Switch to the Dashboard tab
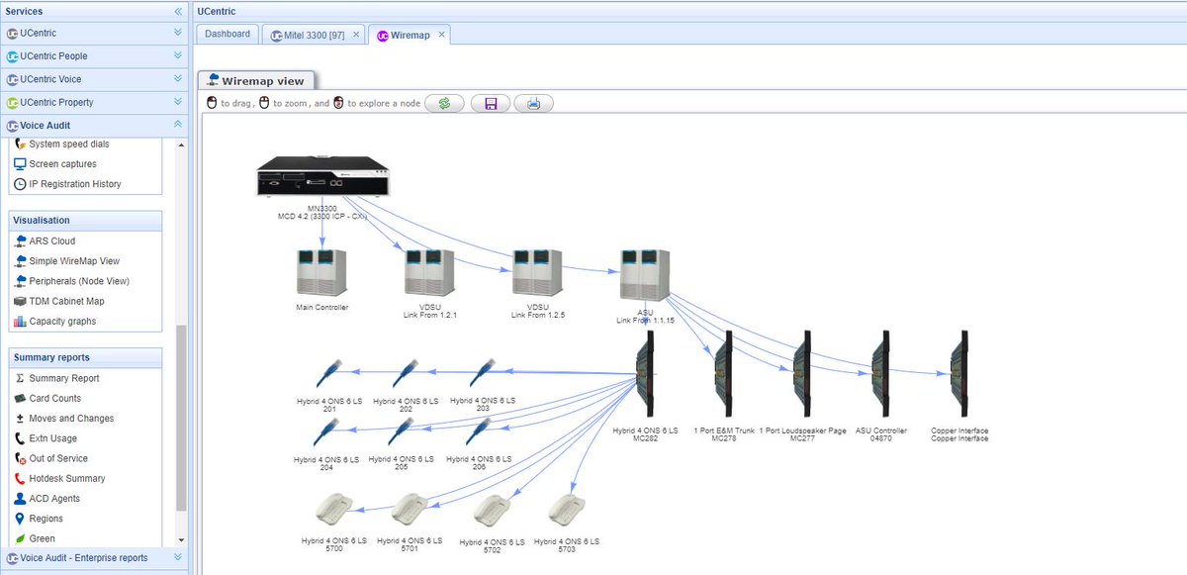Viewport: 1187px width, 575px height. click(x=227, y=33)
